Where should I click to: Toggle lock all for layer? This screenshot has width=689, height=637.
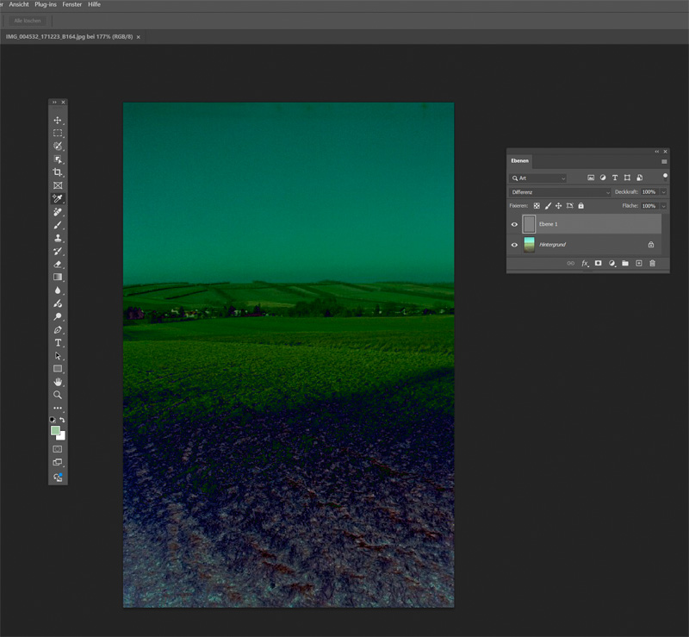click(580, 206)
